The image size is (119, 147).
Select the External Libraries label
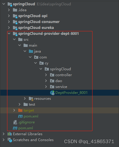point(28,134)
